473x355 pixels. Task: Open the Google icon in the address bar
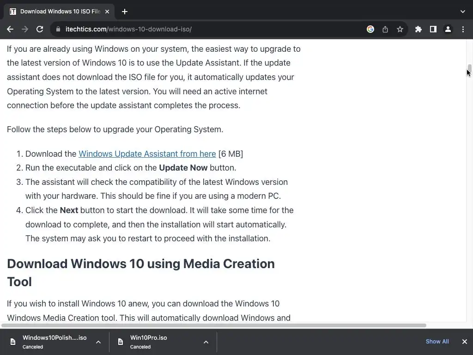pyautogui.click(x=370, y=29)
